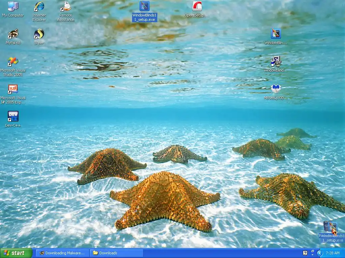Select the OperaSetup installer icon
The height and width of the screenshot is (258, 345).
point(197,9)
